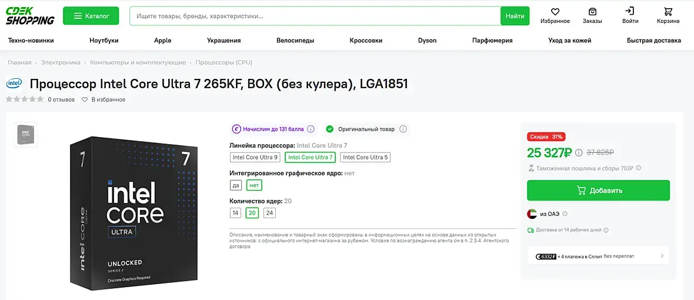Screen dimensions: 694x300
Task: Open Украшения category
Action: 224,40
